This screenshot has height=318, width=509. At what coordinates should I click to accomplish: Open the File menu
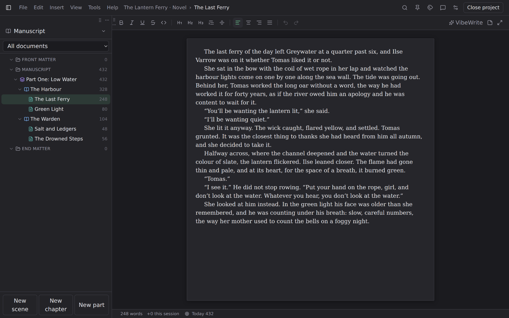pos(23,8)
